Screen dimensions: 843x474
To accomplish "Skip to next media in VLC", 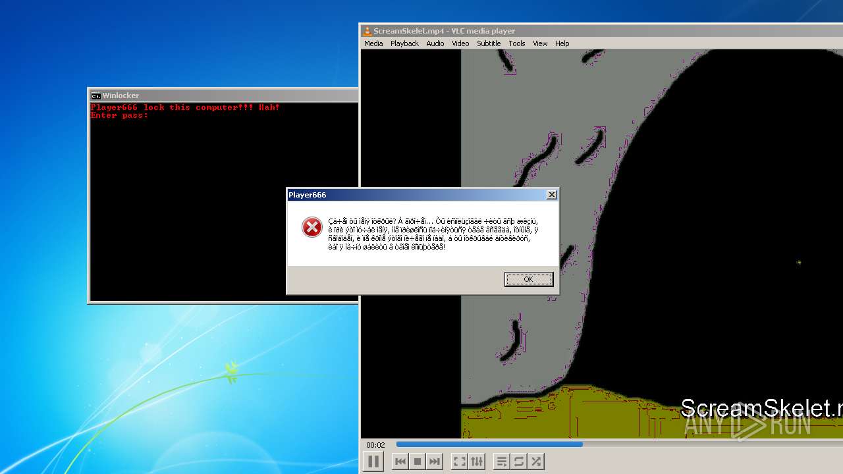I will 435,461.
